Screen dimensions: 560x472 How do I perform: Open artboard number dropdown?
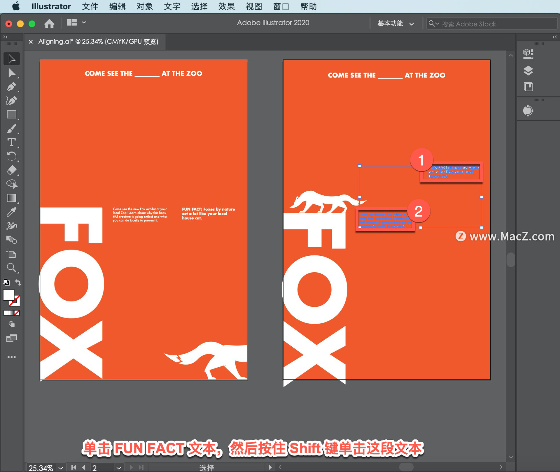click(x=119, y=468)
